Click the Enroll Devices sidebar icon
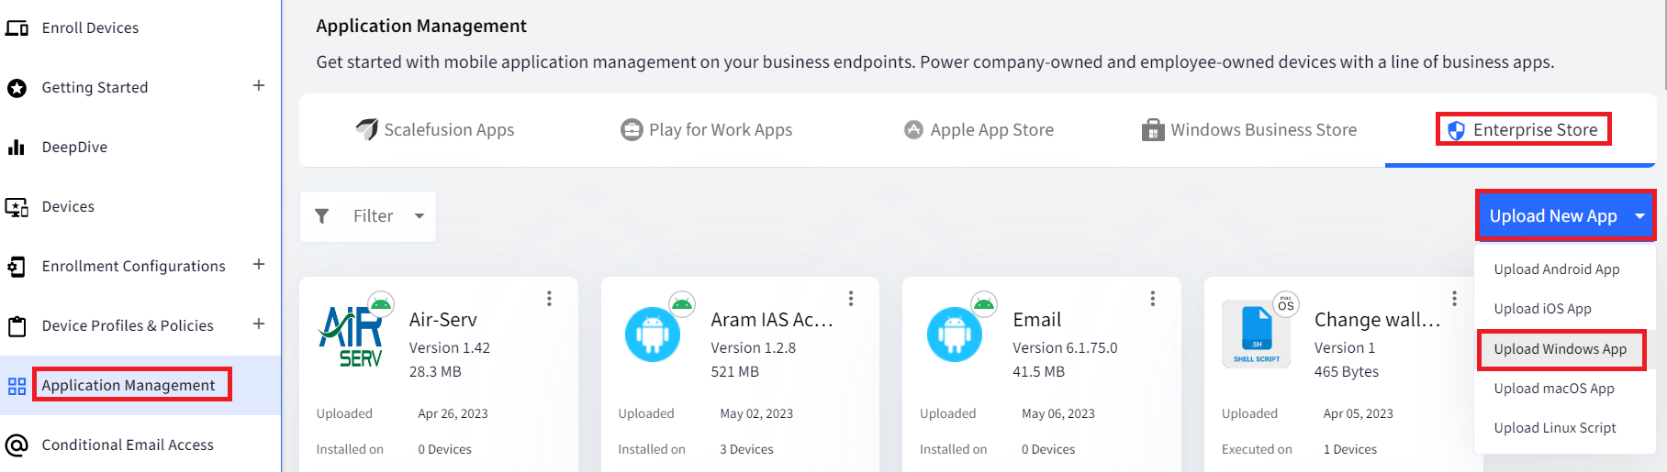1667x472 pixels. (17, 28)
